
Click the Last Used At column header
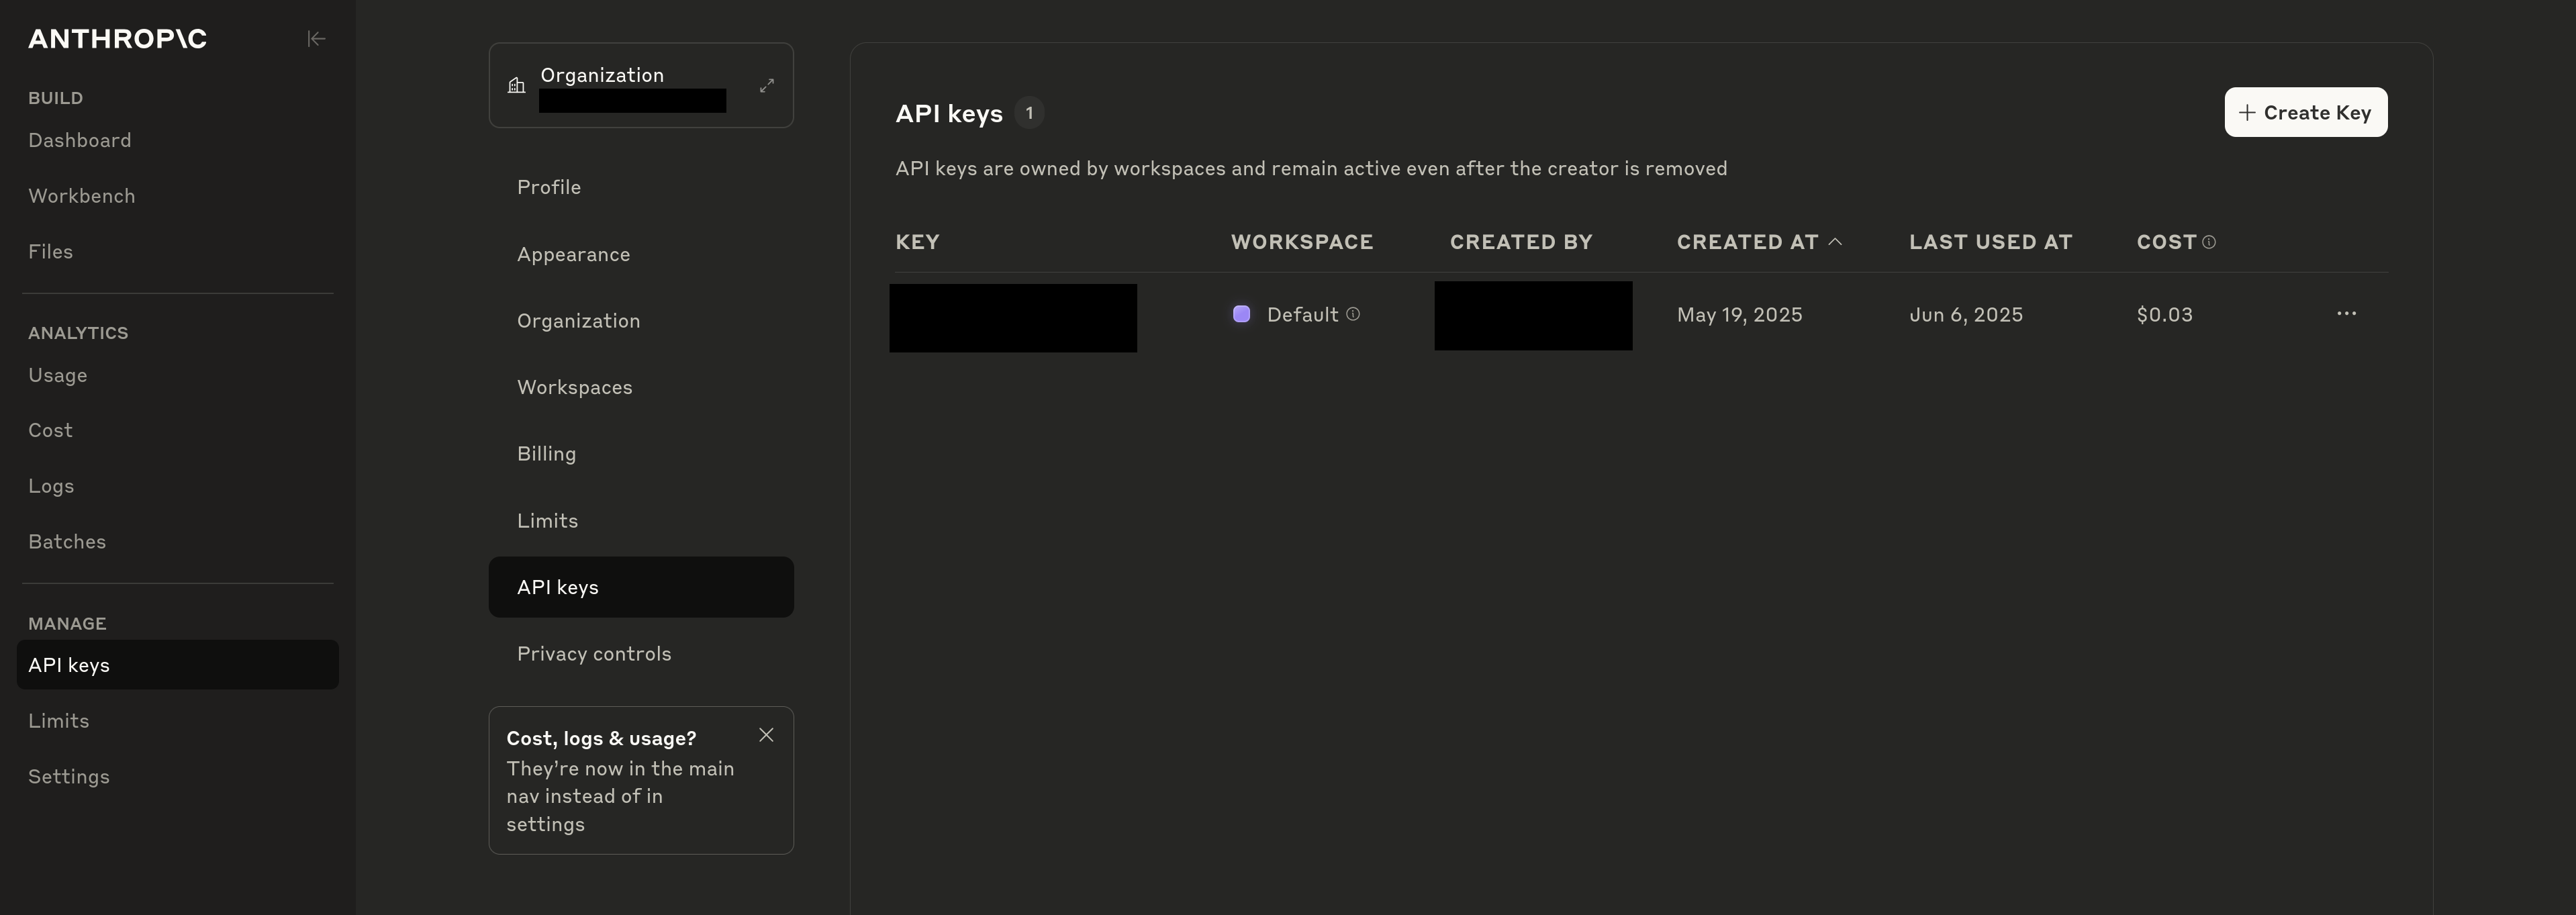point(1990,242)
